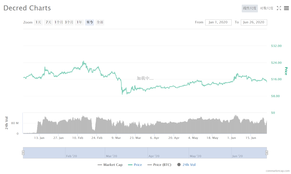The width and height of the screenshot is (291, 174).
Task: Grab the right navigator range handle
Action: (267, 153)
